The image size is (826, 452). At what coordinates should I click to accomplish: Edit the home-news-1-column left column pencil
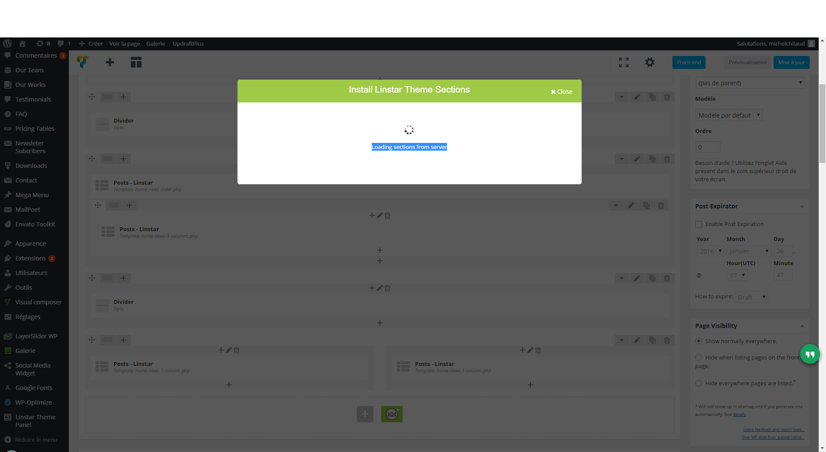pos(229,350)
